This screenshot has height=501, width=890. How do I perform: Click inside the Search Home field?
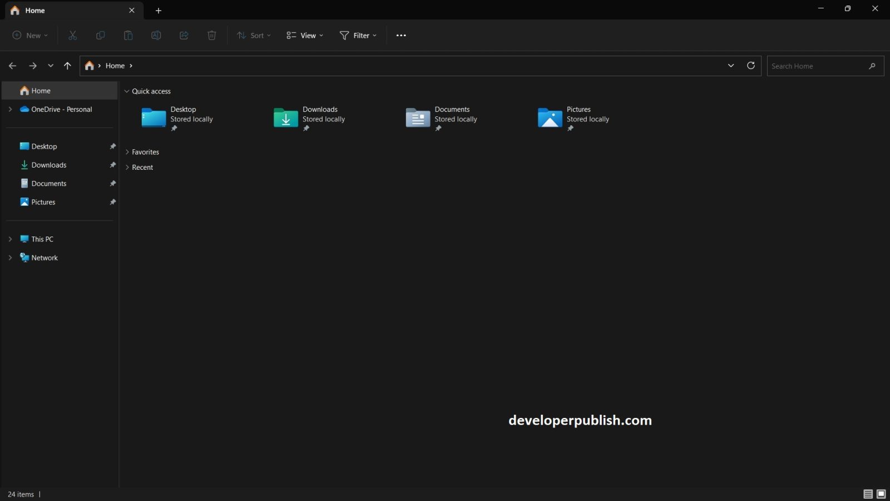818,66
